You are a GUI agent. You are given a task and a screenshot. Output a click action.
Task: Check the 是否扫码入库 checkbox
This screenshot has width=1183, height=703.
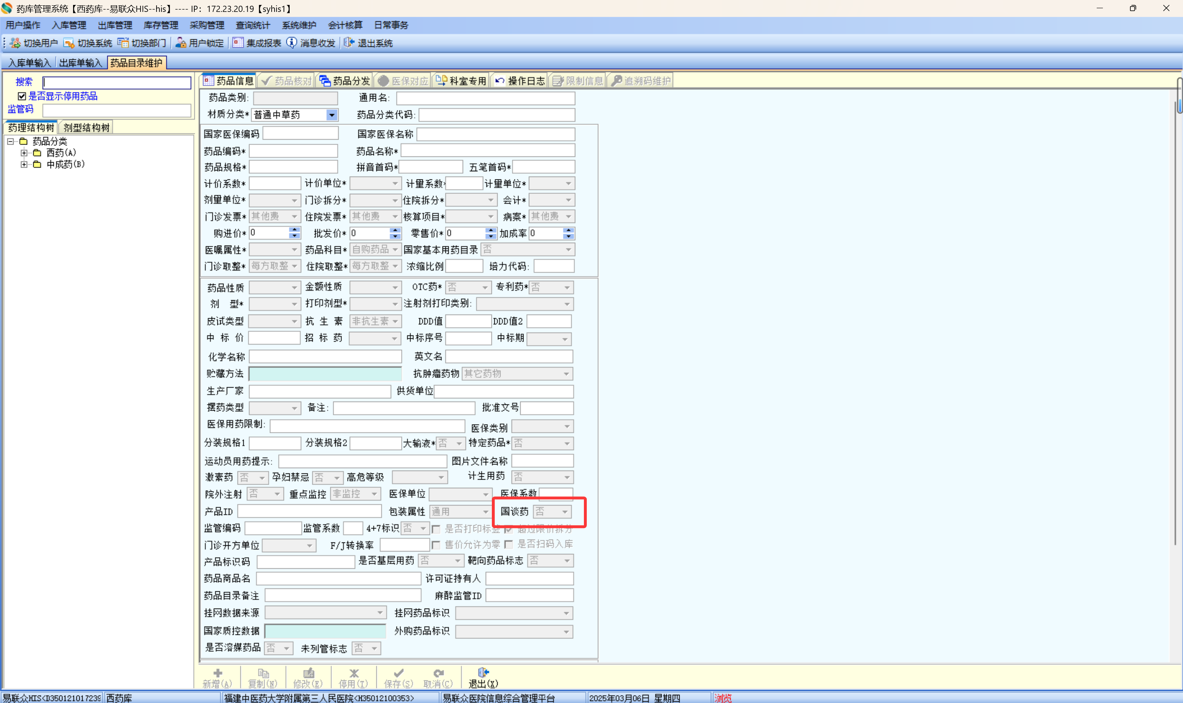pyautogui.click(x=509, y=545)
